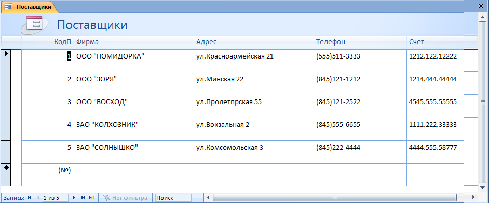Click КодП cell with value 2

[48, 83]
